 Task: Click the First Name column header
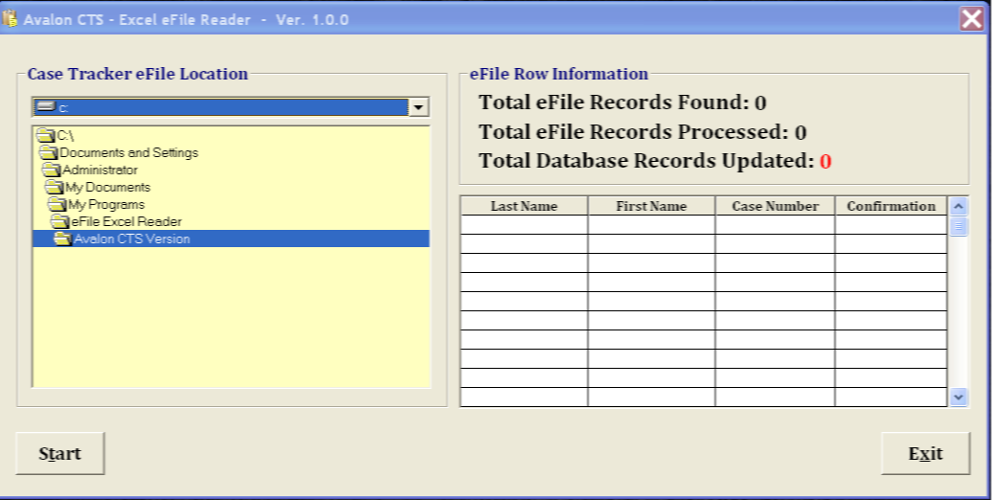click(651, 206)
